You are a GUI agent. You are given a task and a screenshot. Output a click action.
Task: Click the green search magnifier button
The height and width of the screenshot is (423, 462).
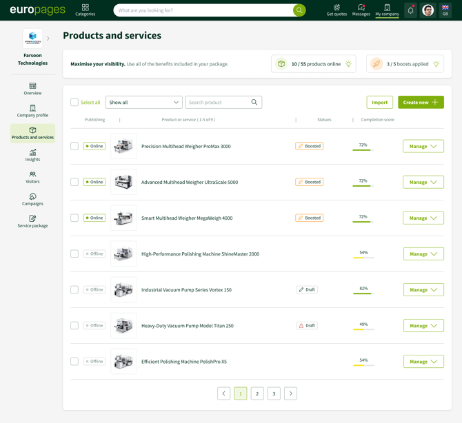click(299, 10)
